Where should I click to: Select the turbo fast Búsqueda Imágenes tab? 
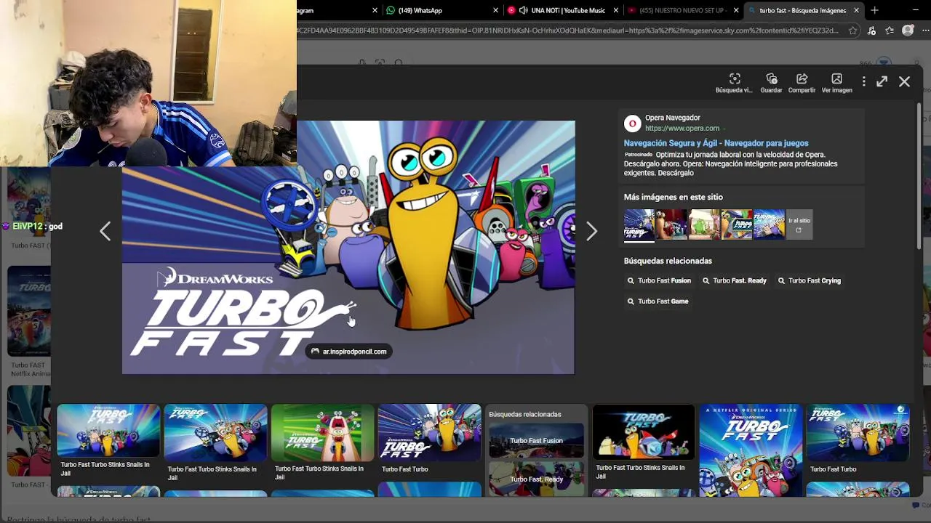802,10
